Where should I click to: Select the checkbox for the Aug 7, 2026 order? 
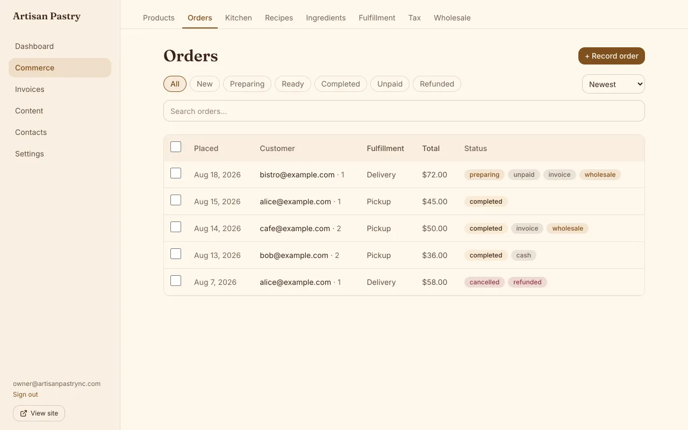pos(176,281)
